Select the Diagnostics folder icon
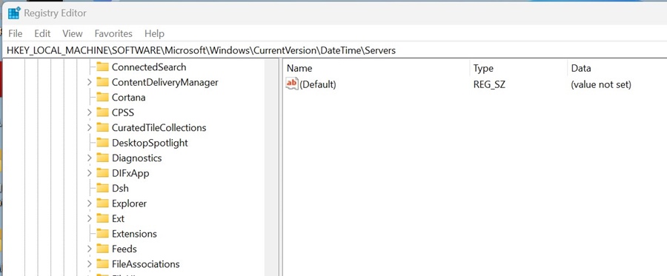 coord(102,158)
